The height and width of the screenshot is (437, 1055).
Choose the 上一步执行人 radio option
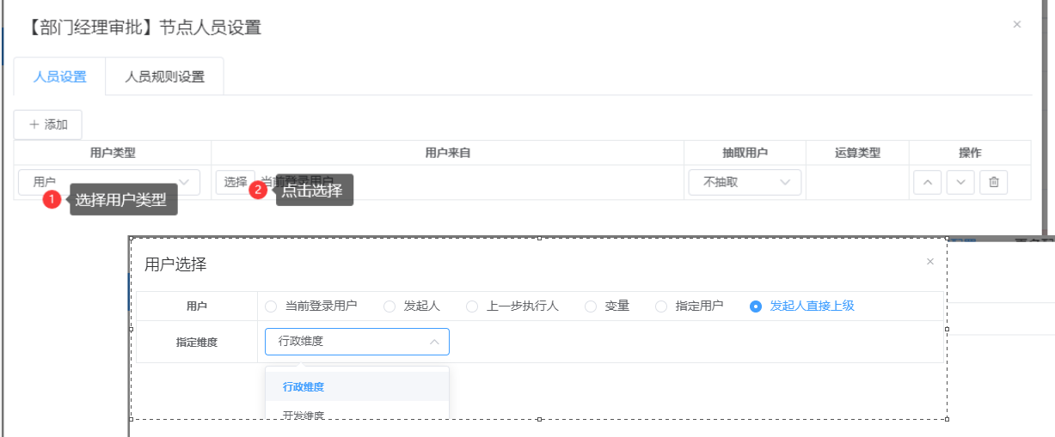[x=472, y=307]
